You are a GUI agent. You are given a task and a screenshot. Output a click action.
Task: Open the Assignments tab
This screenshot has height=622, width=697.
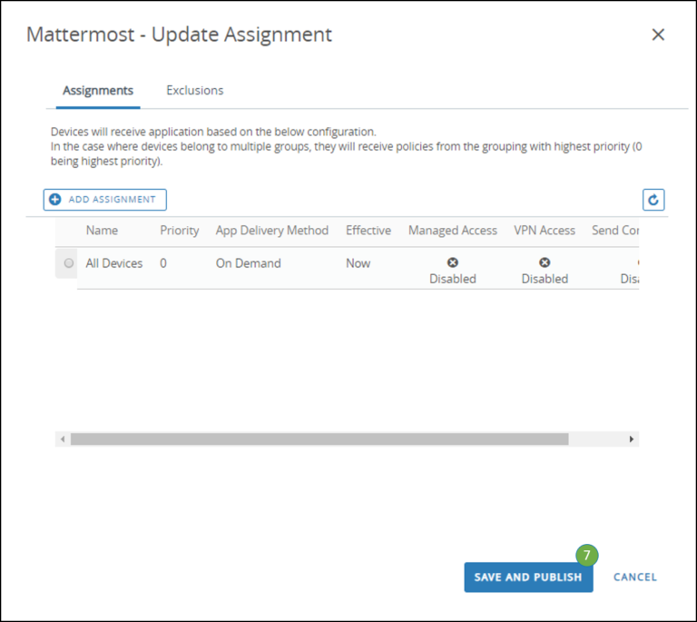point(98,90)
